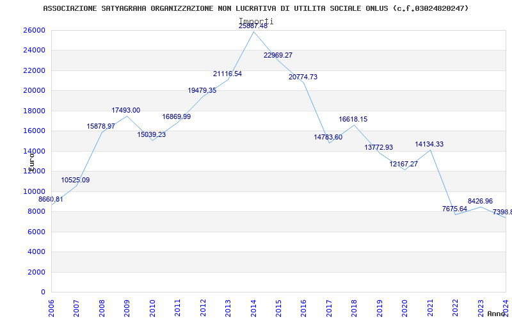This screenshot has height=320, width=512.
Task: Click y-axis tick 4000
Action: [x=36, y=252]
